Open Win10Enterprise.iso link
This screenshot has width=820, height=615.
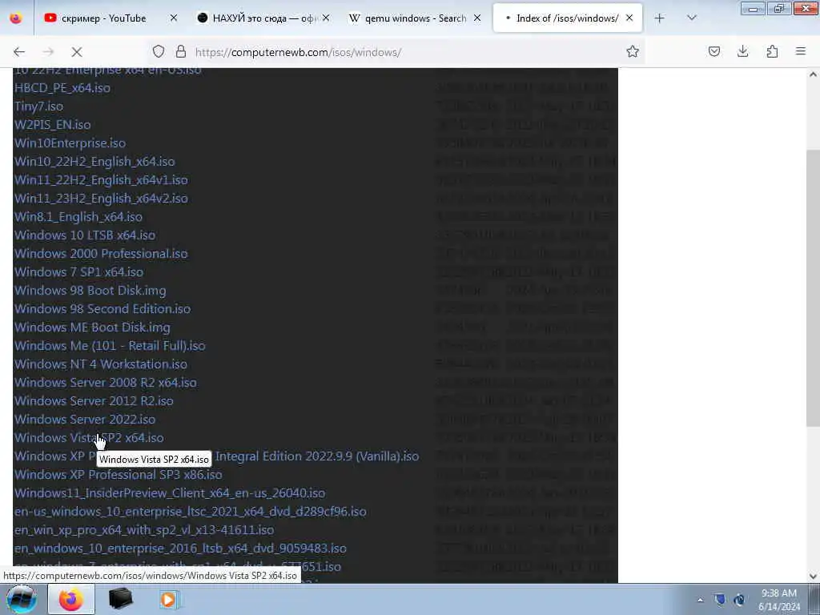coord(70,143)
